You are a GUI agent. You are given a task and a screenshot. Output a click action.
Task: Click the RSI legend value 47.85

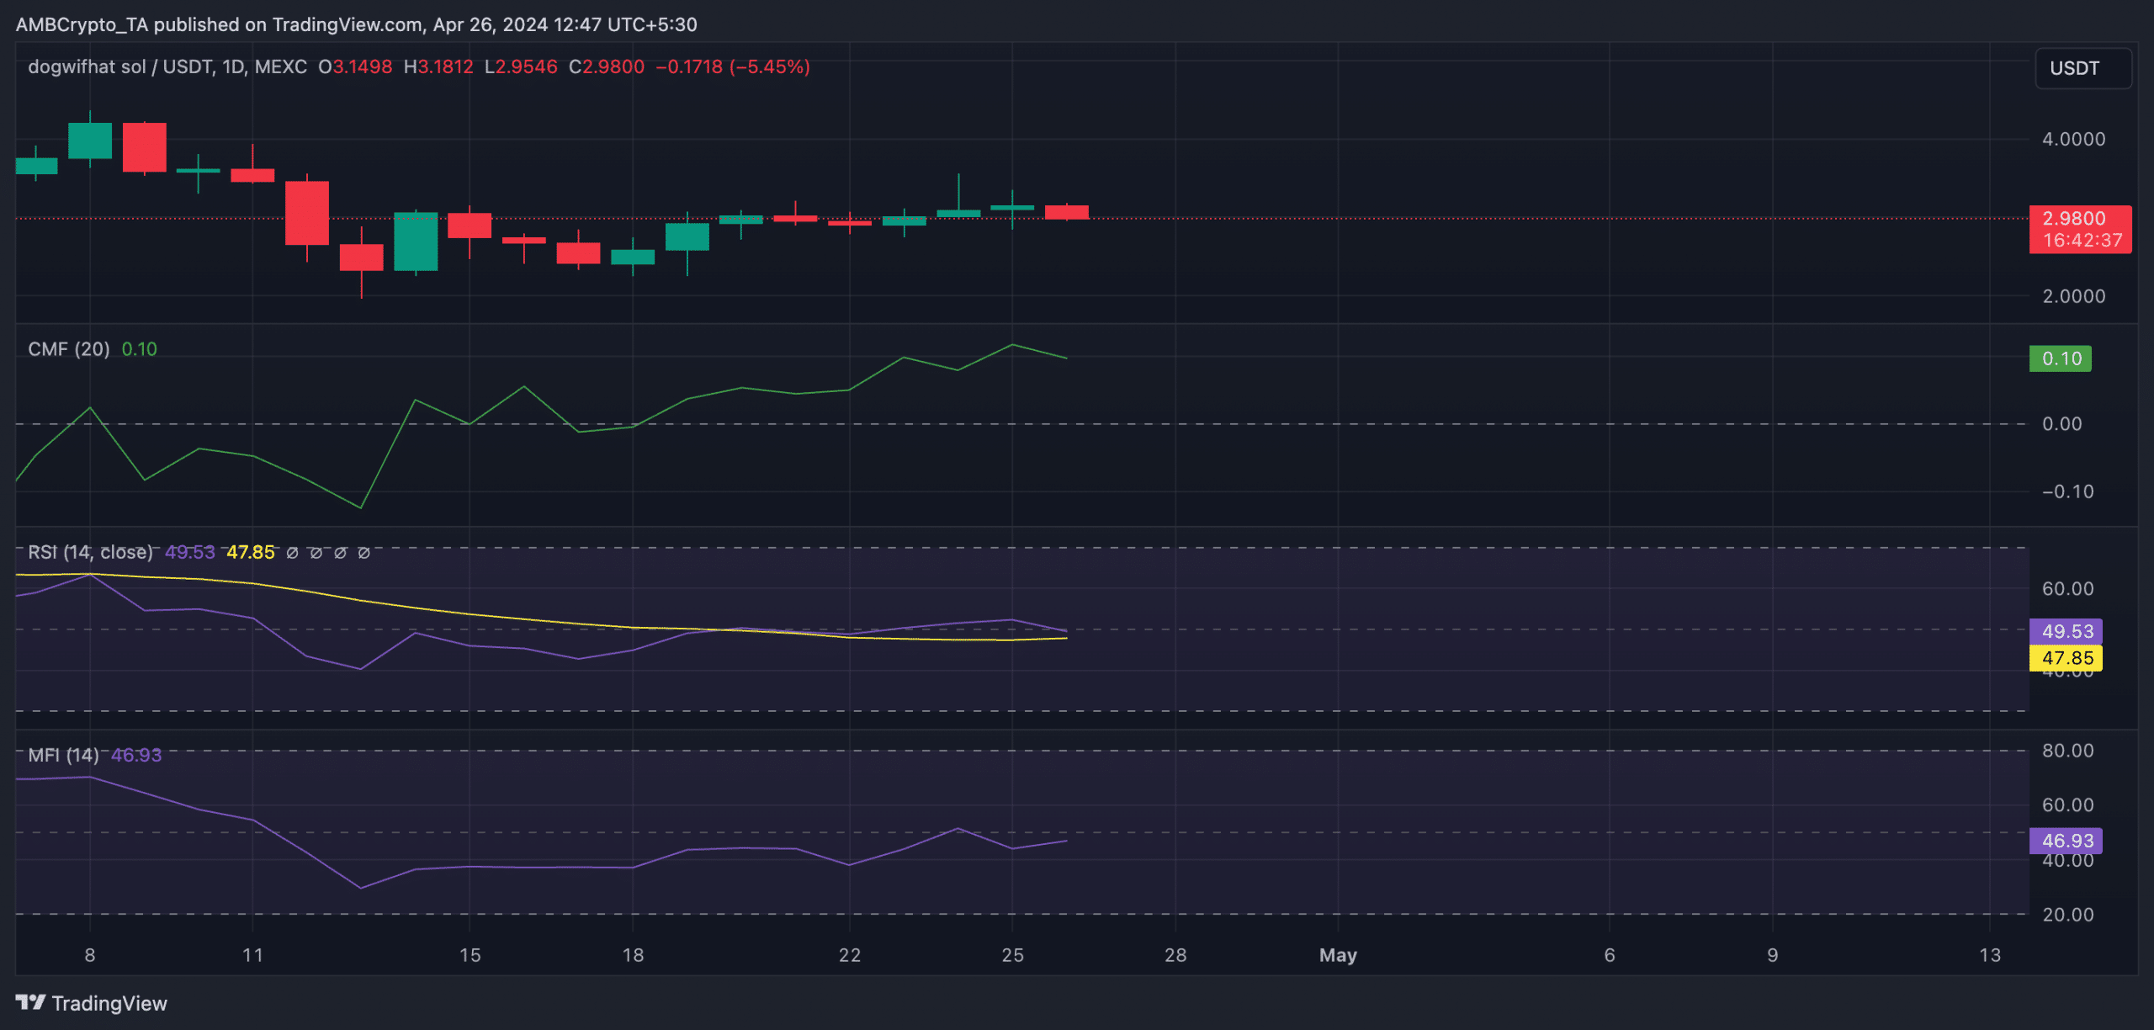point(251,552)
